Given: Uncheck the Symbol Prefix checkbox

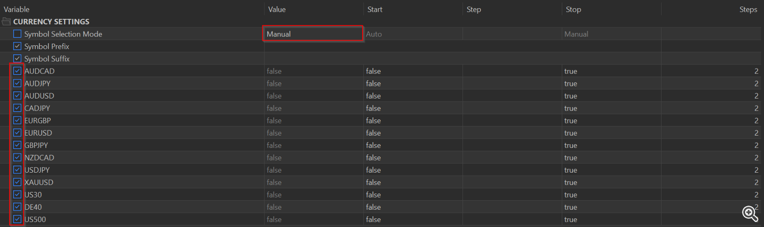Looking at the screenshot, I should pos(17,46).
